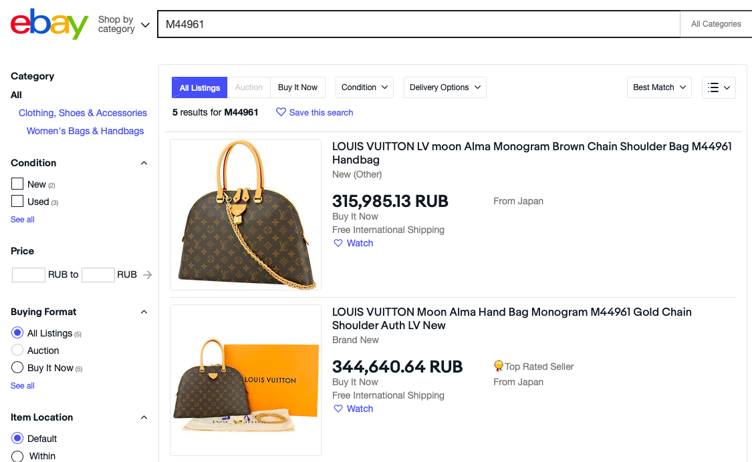Open Women's Bags & Handbags category
The height and width of the screenshot is (462, 752).
(85, 131)
